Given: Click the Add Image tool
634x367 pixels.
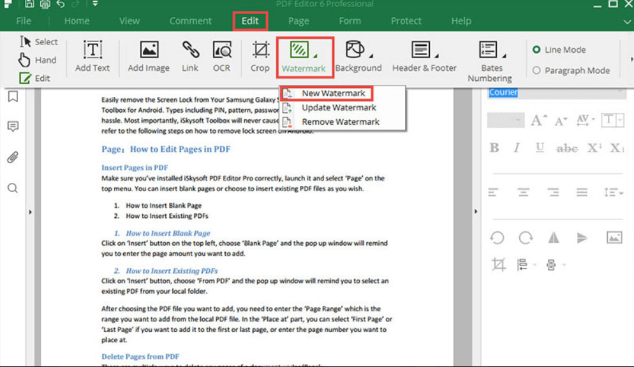Looking at the screenshot, I should 149,56.
